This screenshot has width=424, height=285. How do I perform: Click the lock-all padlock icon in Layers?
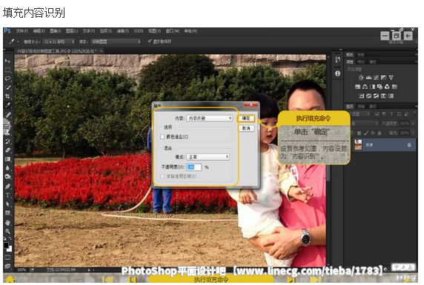click(x=380, y=133)
